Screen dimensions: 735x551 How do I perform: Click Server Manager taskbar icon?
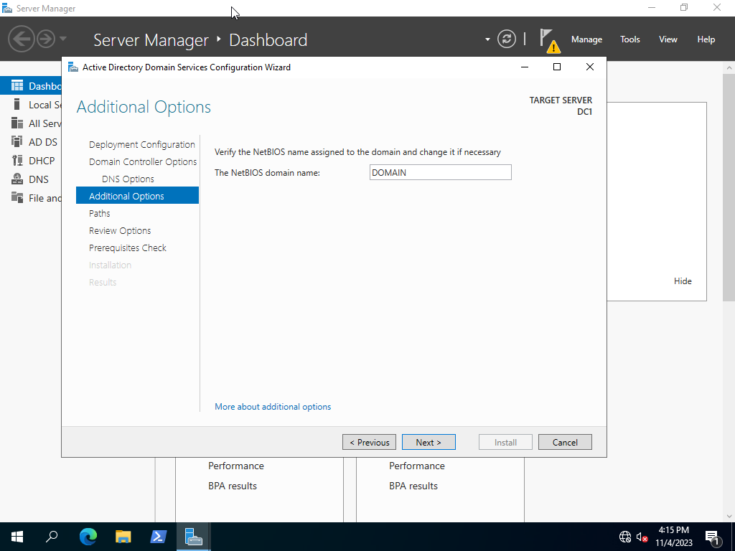[x=193, y=537]
